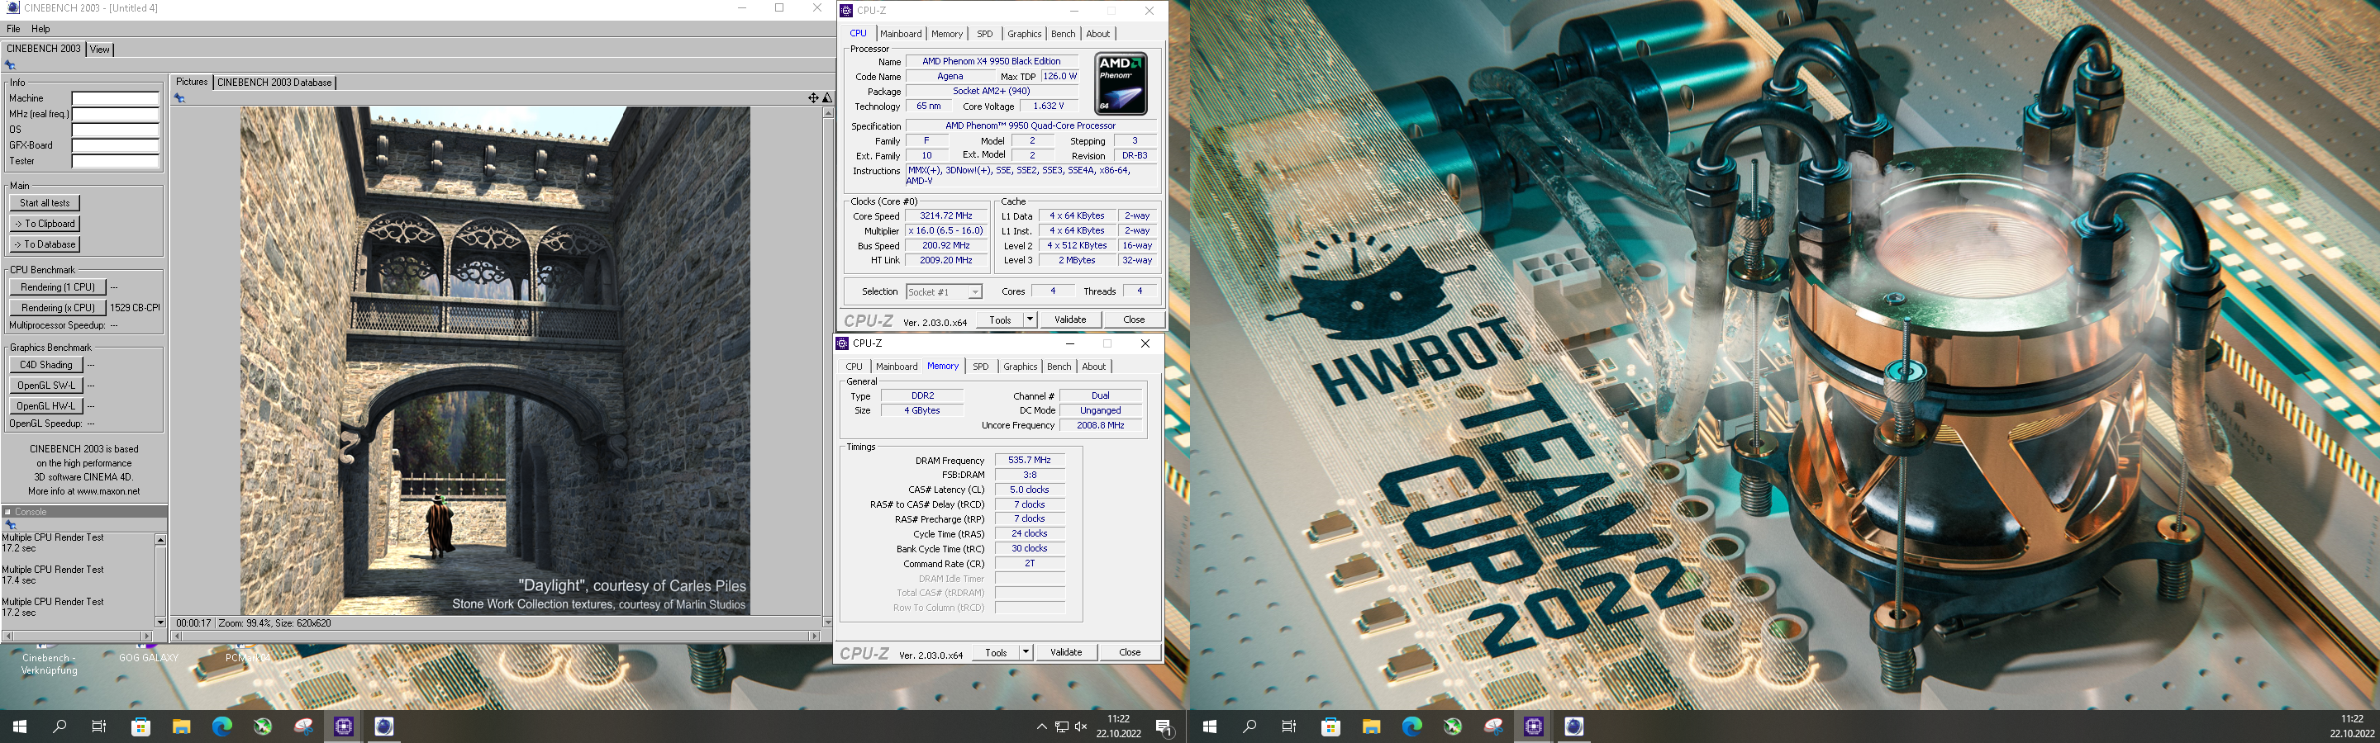The height and width of the screenshot is (743, 2380).
Task: Open the Tools dropdown arrow in the lower CPU-Z window
Action: (1026, 651)
